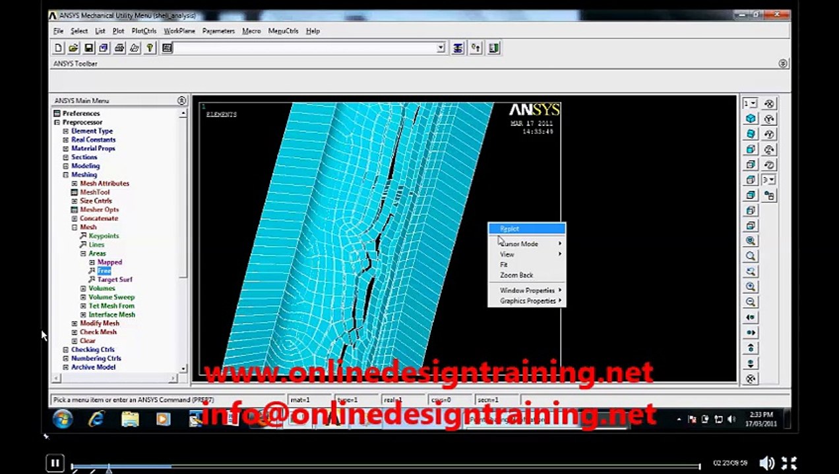This screenshot has width=839, height=474.
Task: Expand the Mesh Attributes tree node
Action: [x=75, y=183]
